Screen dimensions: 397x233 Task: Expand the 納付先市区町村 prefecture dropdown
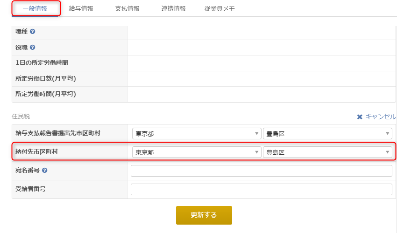click(197, 152)
